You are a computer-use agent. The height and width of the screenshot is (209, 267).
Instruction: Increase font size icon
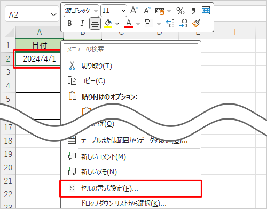pyautogui.click(x=134, y=10)
